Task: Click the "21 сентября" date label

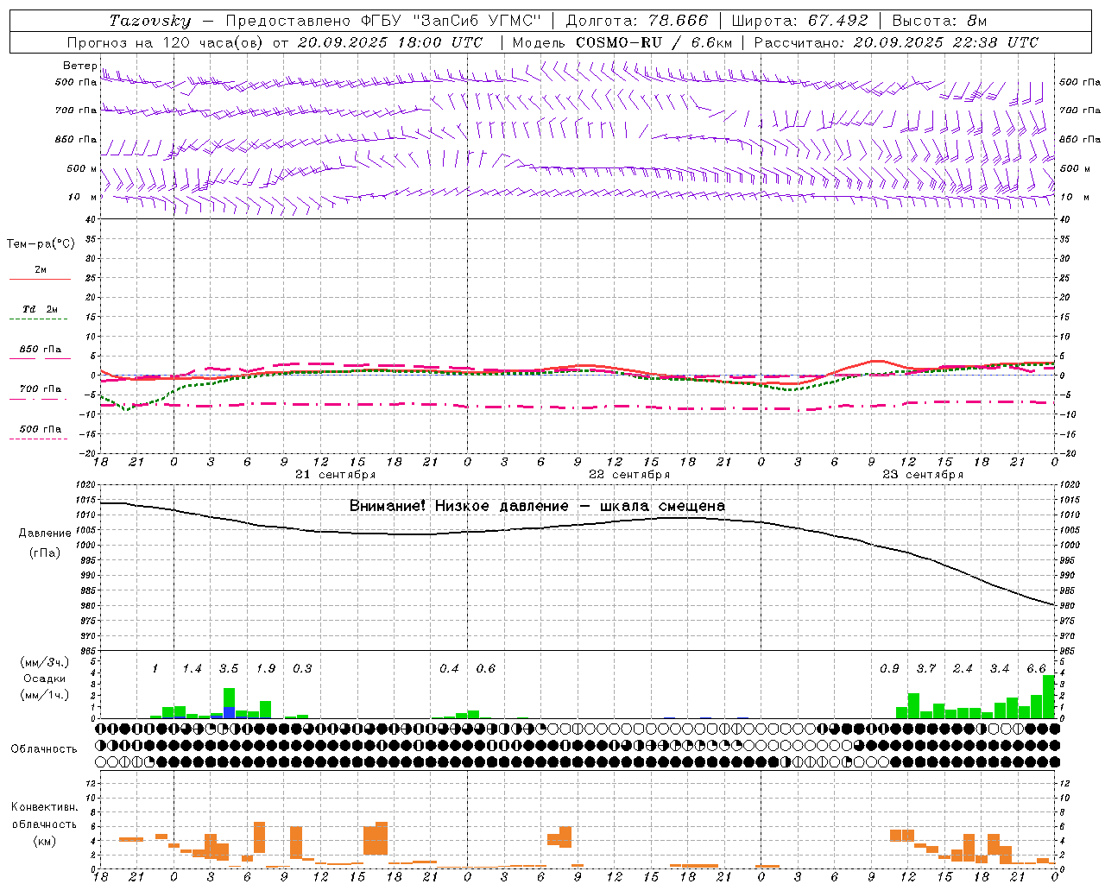Action: coord(335,475)
